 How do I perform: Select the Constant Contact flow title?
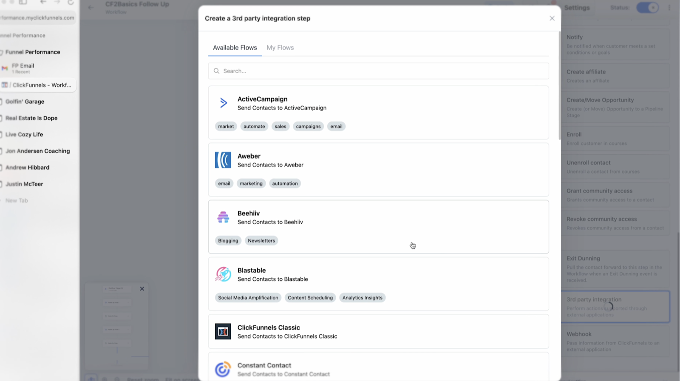(264, 365)
